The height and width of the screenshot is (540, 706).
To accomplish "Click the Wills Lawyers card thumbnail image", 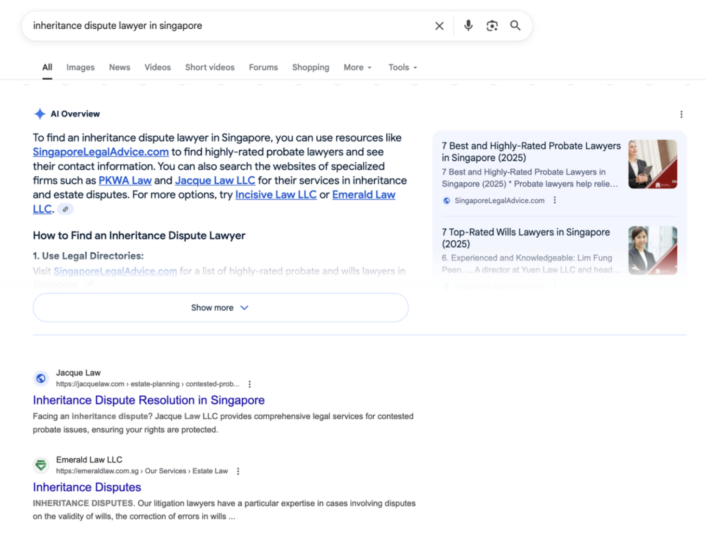I will [x=653, y=251].
